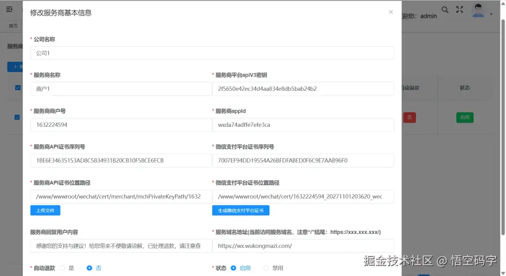The height and width of the screenshot is (276, 506).
Task: Click the 服务域名地址 input field
Action: point(303,246)
